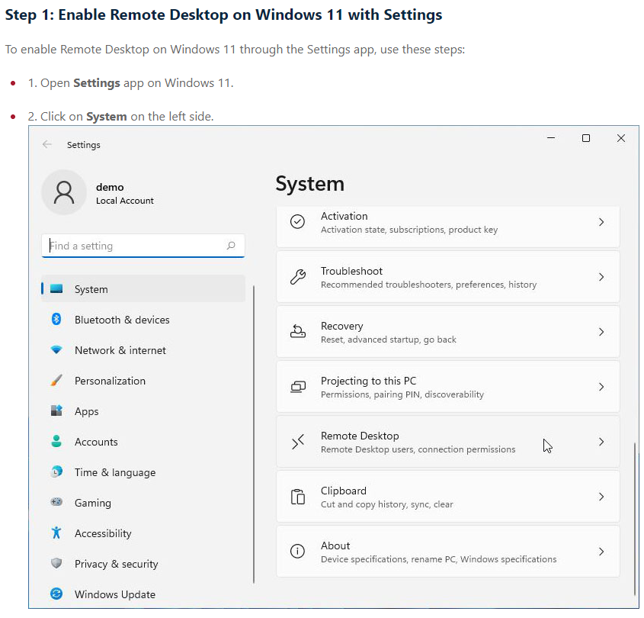Maximize the Settings window
Viewport: 644px width, 618px height.
[x=586, y=138]
